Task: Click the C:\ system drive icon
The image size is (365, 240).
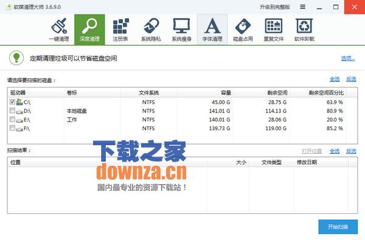Action: coord(19,102)
